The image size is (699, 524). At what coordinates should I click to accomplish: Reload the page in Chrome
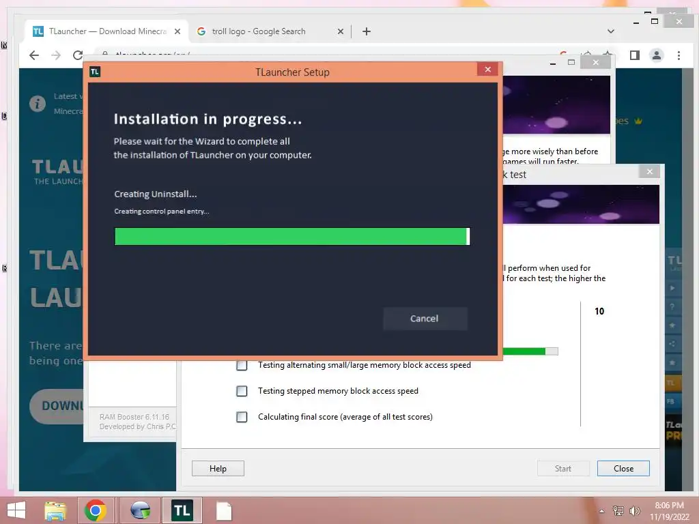(x=78, y=55)
